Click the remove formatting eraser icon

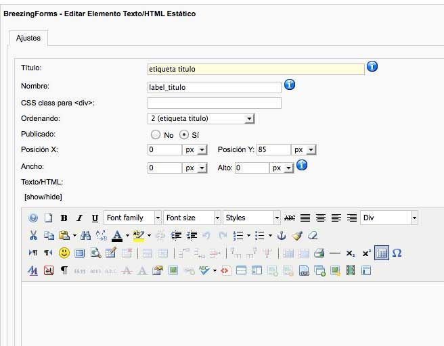pos(313,235)
